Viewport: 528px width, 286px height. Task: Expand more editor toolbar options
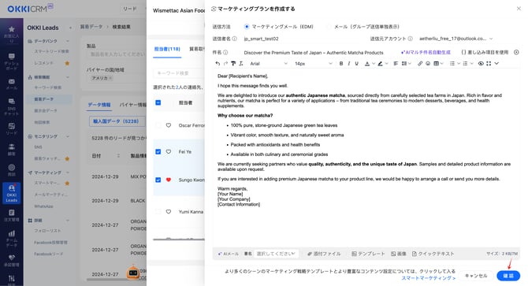[496, 63]
